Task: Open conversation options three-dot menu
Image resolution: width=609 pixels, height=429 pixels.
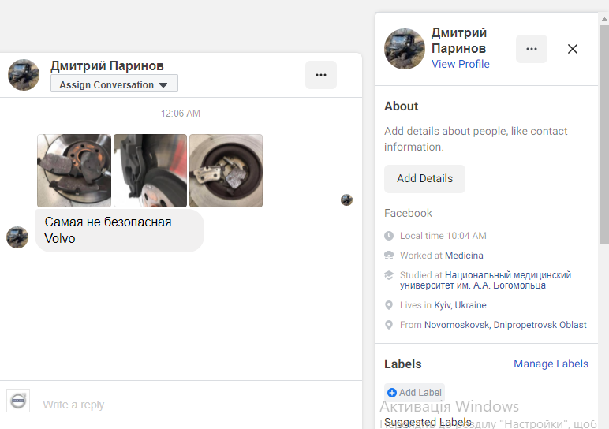Action: (320, 75)
